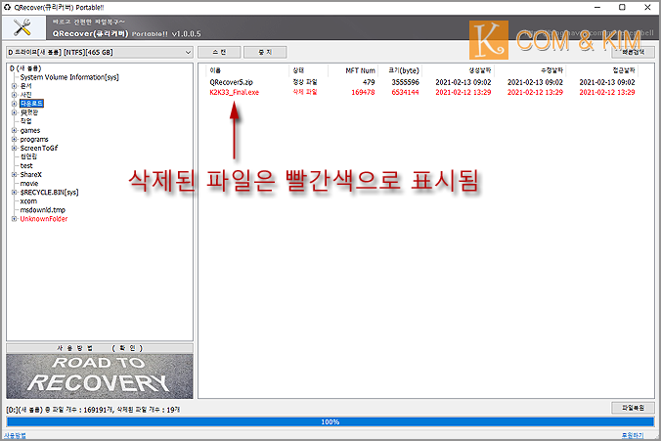The image size is (661, 441).
Task: Open the 사용방법 link at bottom left
Action: pyautogui.click(x=15, y=435)
